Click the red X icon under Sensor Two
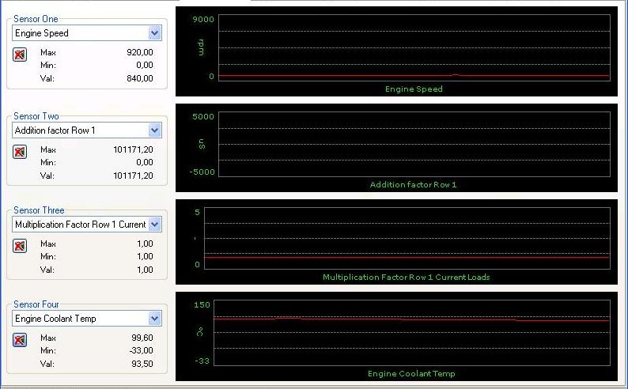 20,152
